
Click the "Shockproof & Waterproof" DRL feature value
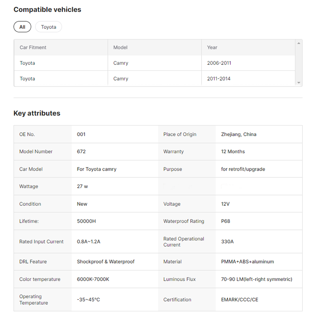[x=106, y=261]
